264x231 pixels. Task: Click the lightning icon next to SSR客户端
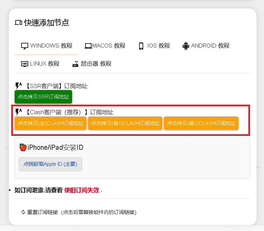click(18, 86)
